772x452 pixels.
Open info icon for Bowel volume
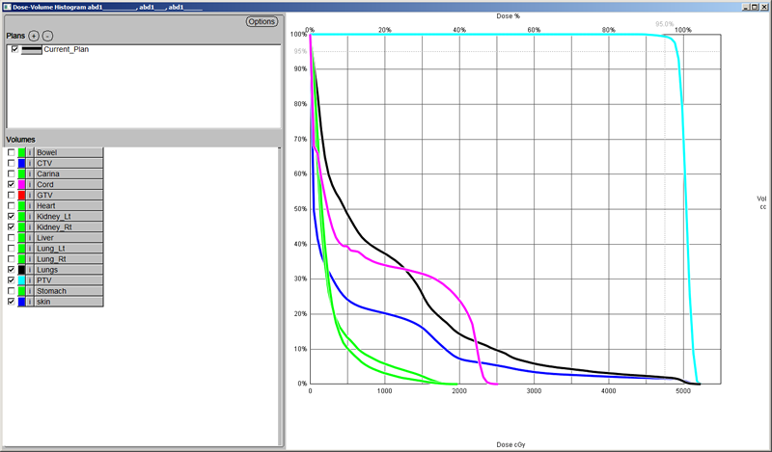[29, 152]
